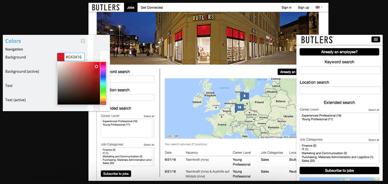
Task: Focus the mobile Location search field
Action: click(340, 90)
